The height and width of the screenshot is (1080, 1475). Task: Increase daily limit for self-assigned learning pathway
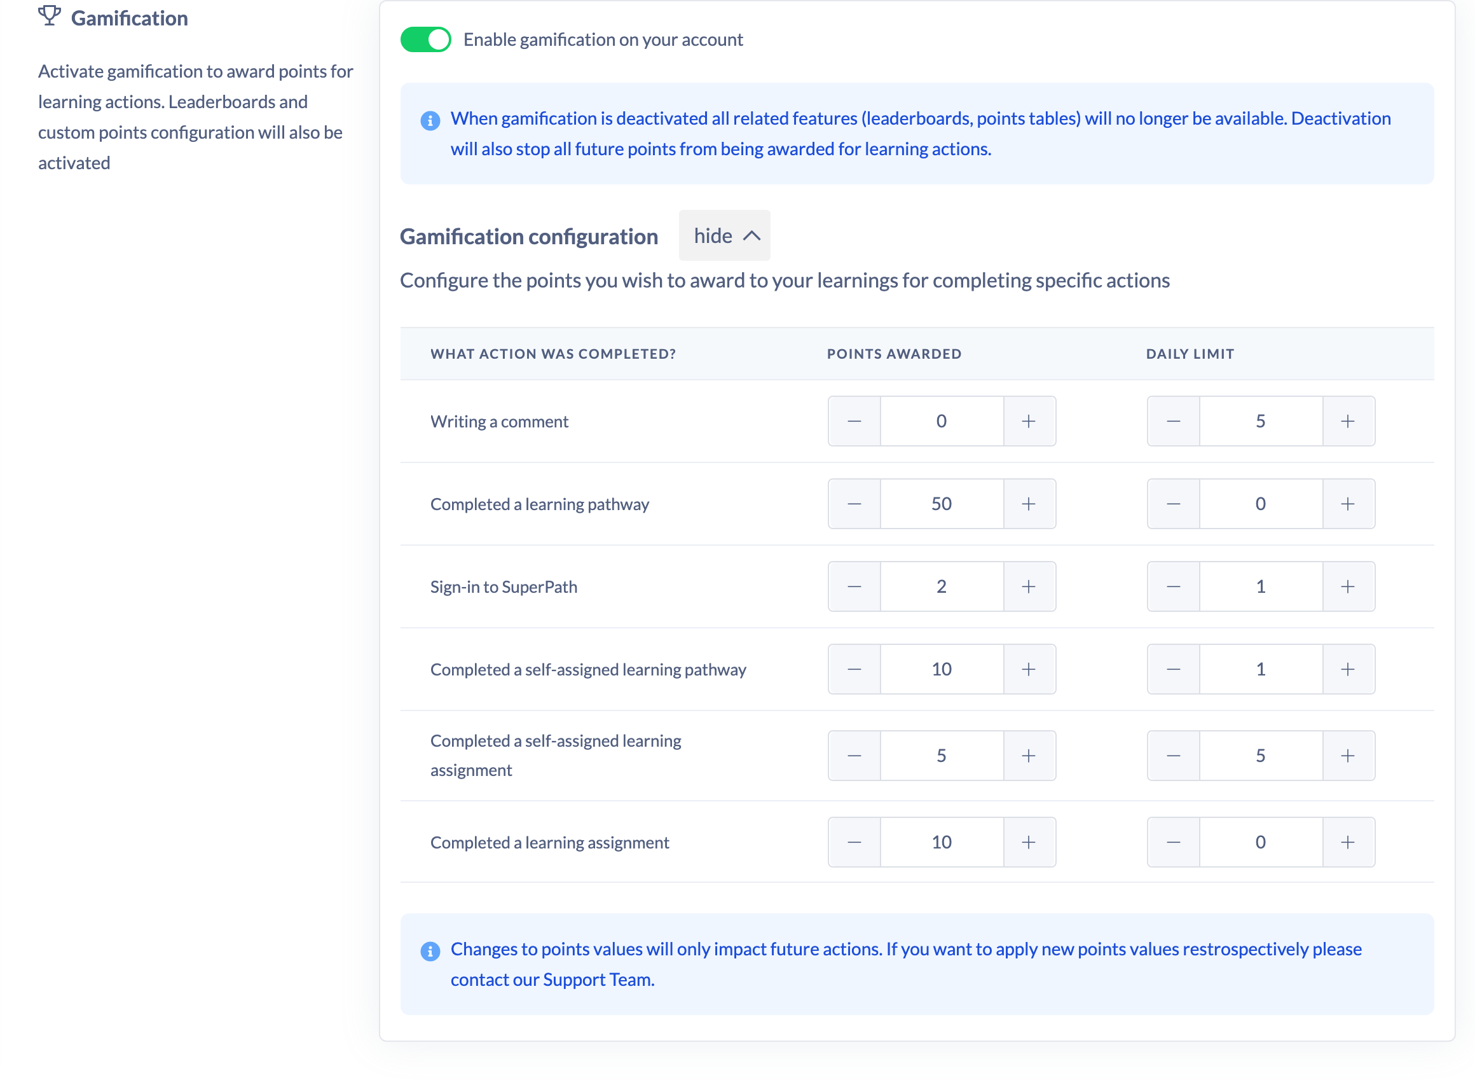point(1348,670)
